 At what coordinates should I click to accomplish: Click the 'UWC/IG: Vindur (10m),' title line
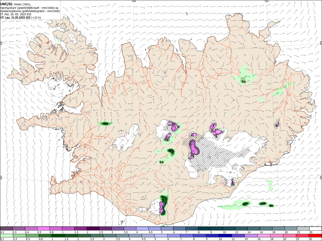pyautogui.click(x=16, y=4)
